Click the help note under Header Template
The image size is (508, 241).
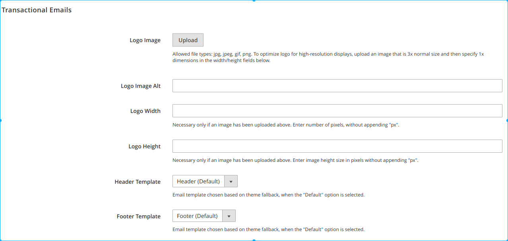pos(268,195)
